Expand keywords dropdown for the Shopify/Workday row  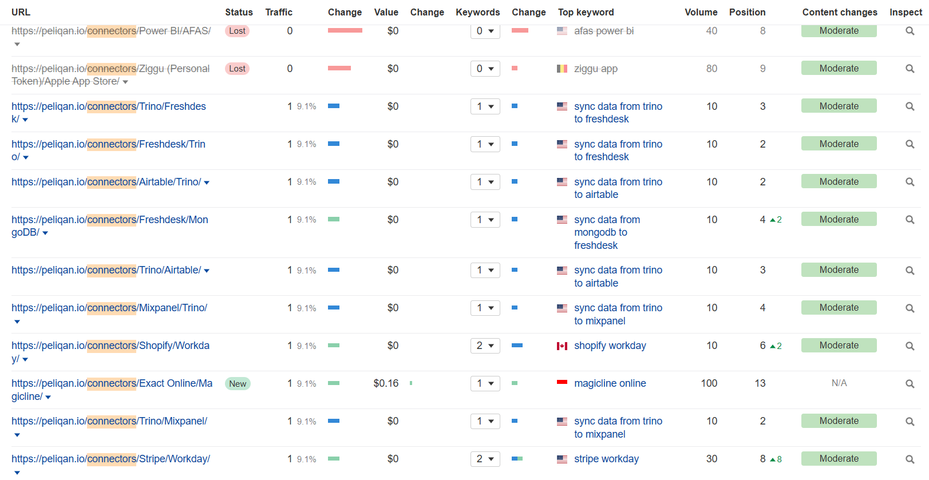[x=485, y=346]
